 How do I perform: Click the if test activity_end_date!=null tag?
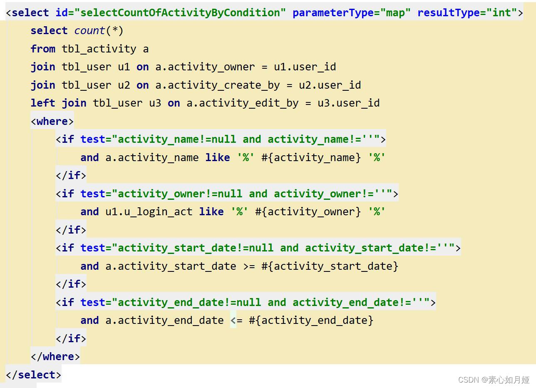click(246, 303)
